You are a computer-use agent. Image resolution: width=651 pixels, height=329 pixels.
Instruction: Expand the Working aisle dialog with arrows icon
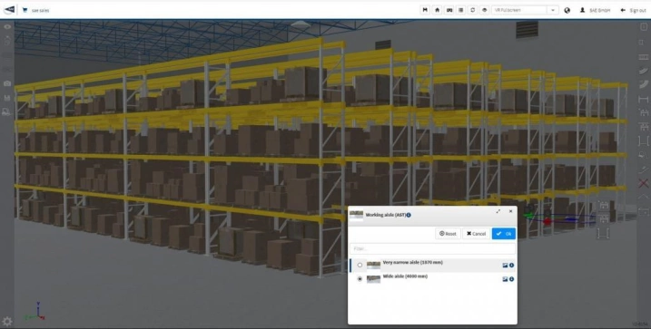(x=498, y=211)
